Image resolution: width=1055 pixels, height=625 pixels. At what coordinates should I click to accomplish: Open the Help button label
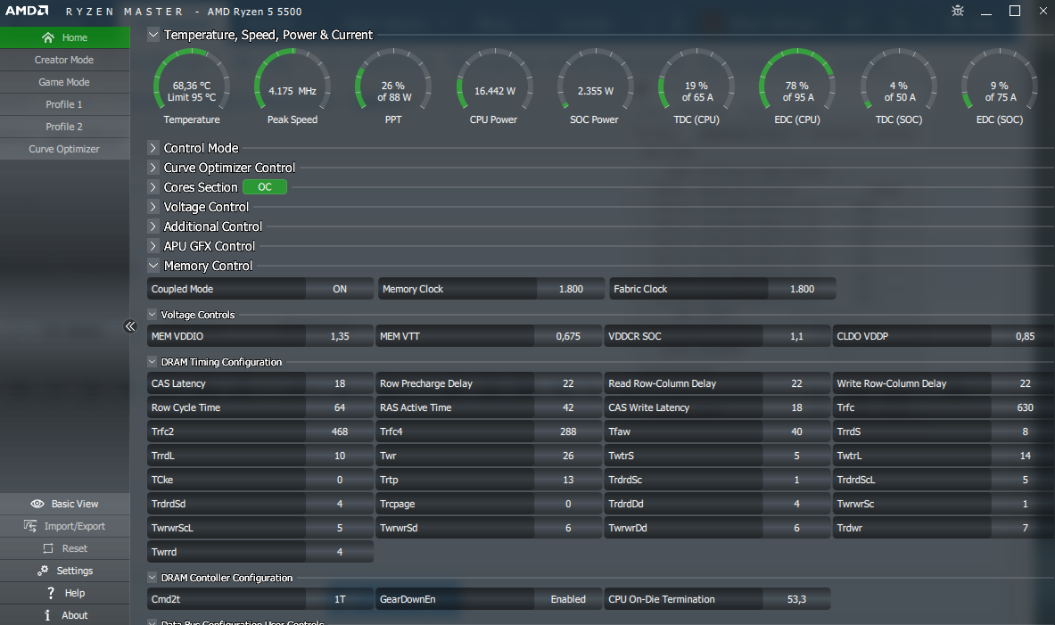coord(75,593)
